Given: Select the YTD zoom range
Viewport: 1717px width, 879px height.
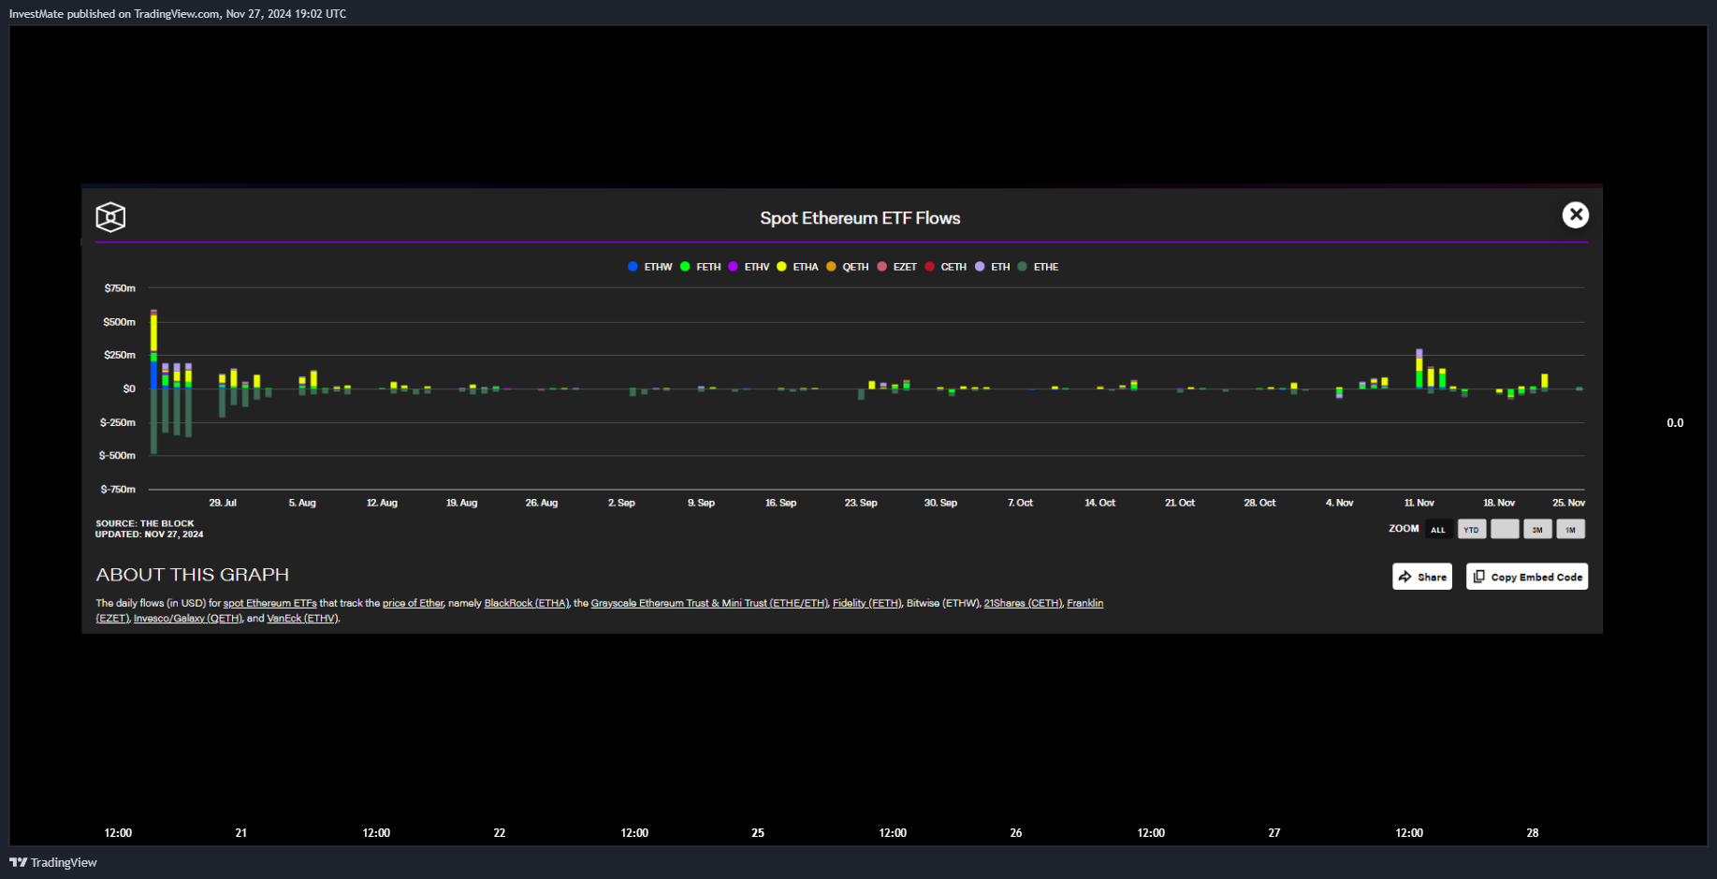Looking at the screenshot, I should [x=1472, y=530].
